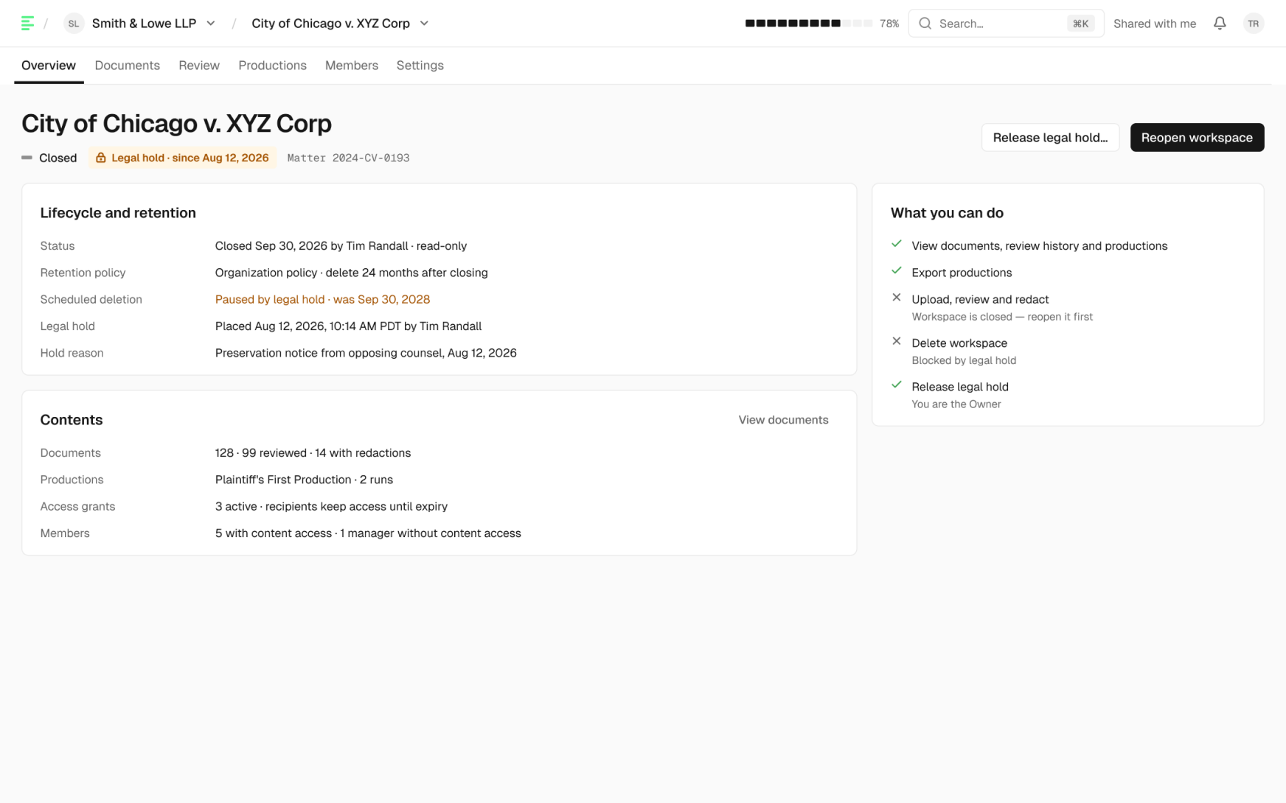Switch to the Review tab
The height and width of the screenshot is (803, 1286).
point(199,66)
